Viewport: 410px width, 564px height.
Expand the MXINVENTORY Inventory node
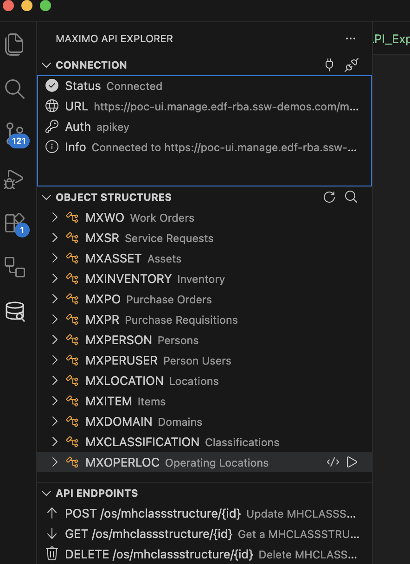pos(55,279)
